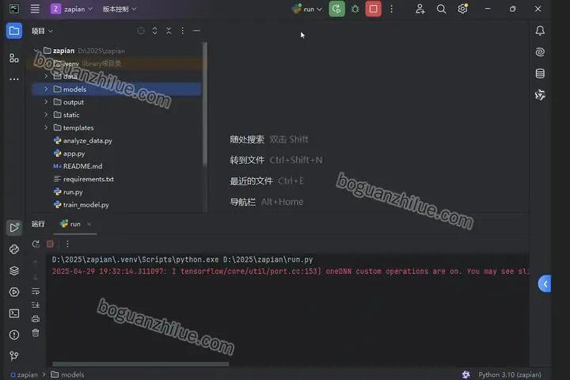
Task: Stop the running process from the top toolbar
Action: click(x=374, y=9)
